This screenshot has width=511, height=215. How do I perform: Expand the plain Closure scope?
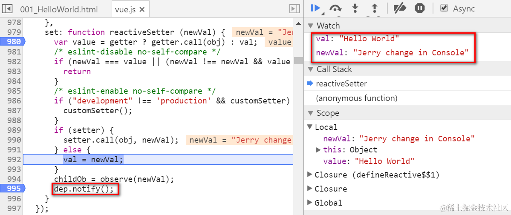coord(309,189)
